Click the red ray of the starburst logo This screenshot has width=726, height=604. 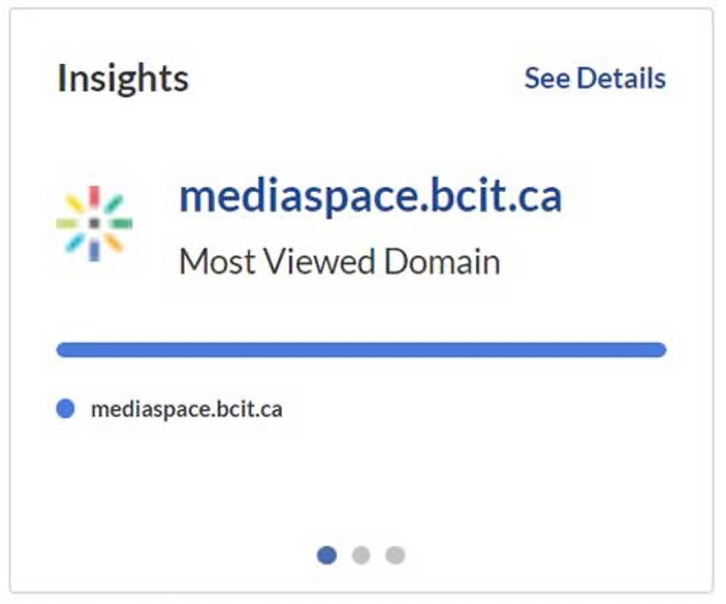pos(94,197)
